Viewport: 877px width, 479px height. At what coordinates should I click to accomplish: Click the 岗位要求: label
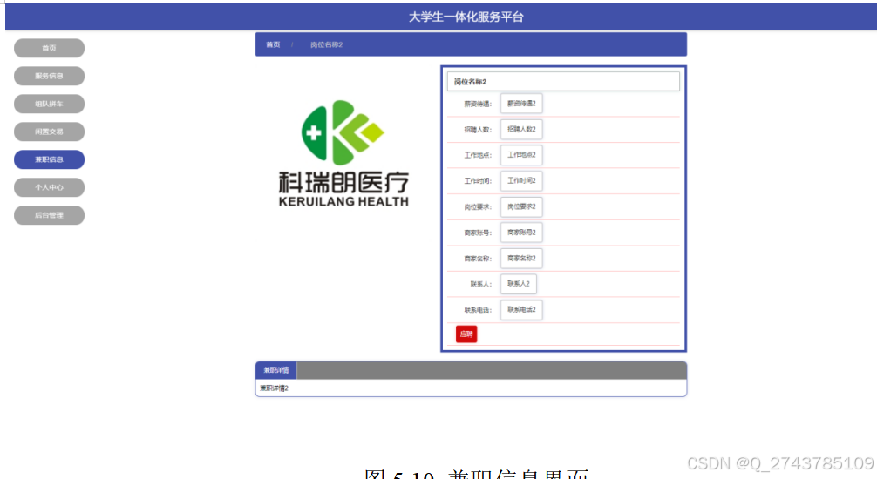pyautogui.click(x=478, y=207)
